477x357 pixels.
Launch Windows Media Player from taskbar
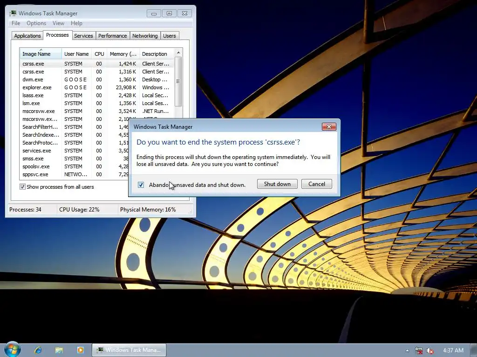coord(80,350)
